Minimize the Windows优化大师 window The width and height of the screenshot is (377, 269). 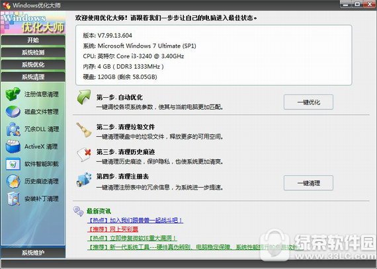(346, 4)
